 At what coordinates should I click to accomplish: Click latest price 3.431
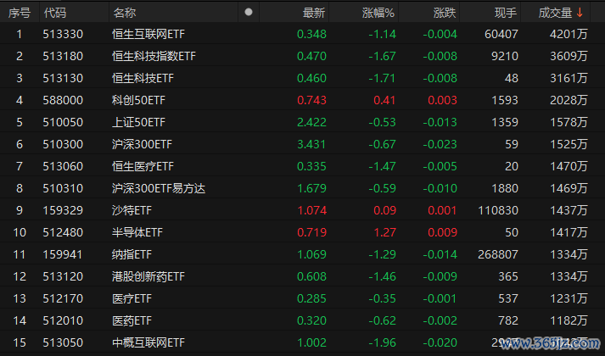point(311,144)
